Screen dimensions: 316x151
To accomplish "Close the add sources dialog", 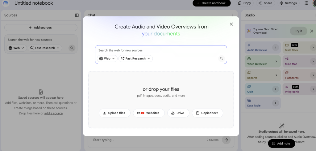I will pyautogui.click(x=231, y=24).
